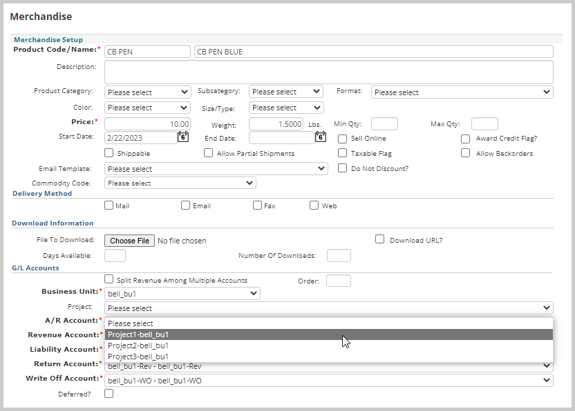Expand the Email Template dropdown
The width and height of the screenshot is (575, 411).
(216, 169)
